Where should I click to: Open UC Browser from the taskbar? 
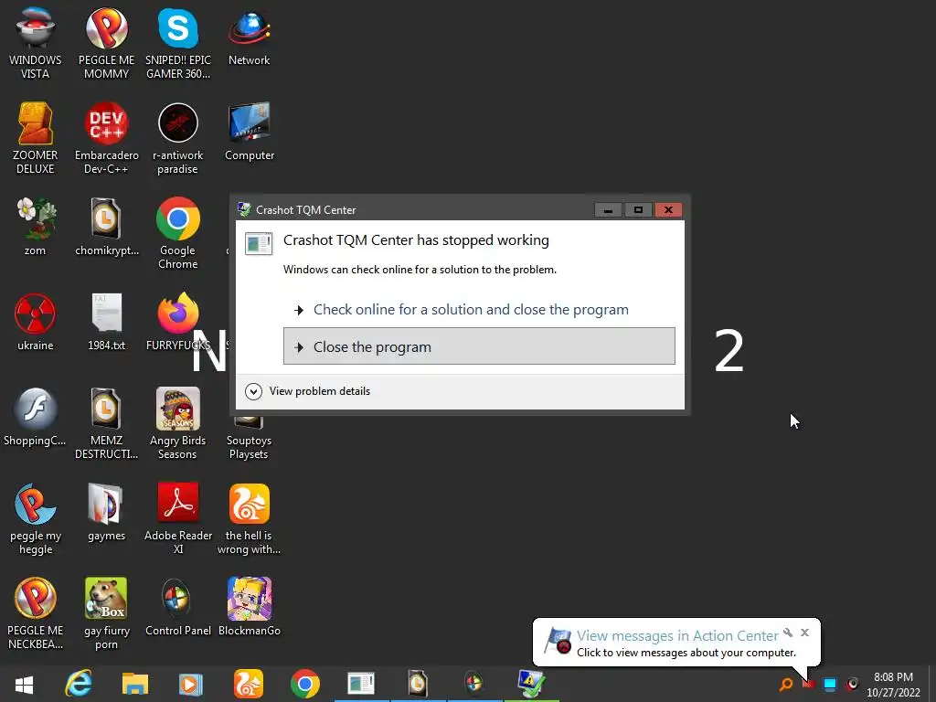coord(248,684)
